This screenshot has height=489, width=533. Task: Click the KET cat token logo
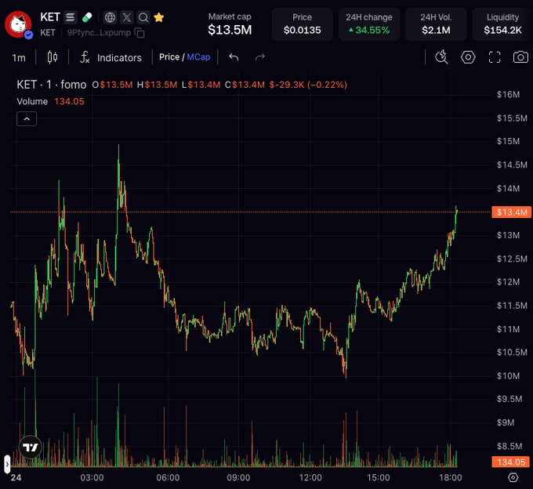click(x=18, y=24)
